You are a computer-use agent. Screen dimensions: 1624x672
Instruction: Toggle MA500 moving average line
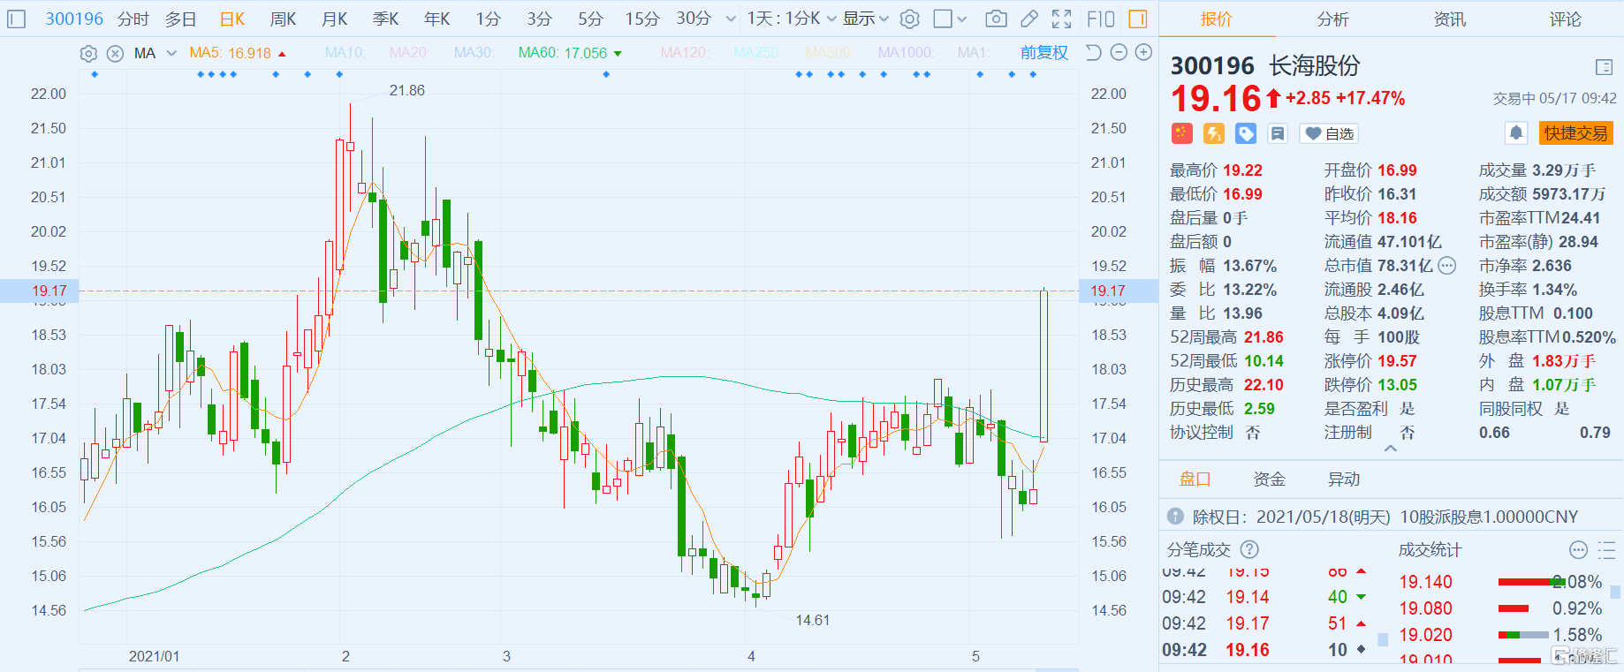pyautogui.click(x=828, y=53)
